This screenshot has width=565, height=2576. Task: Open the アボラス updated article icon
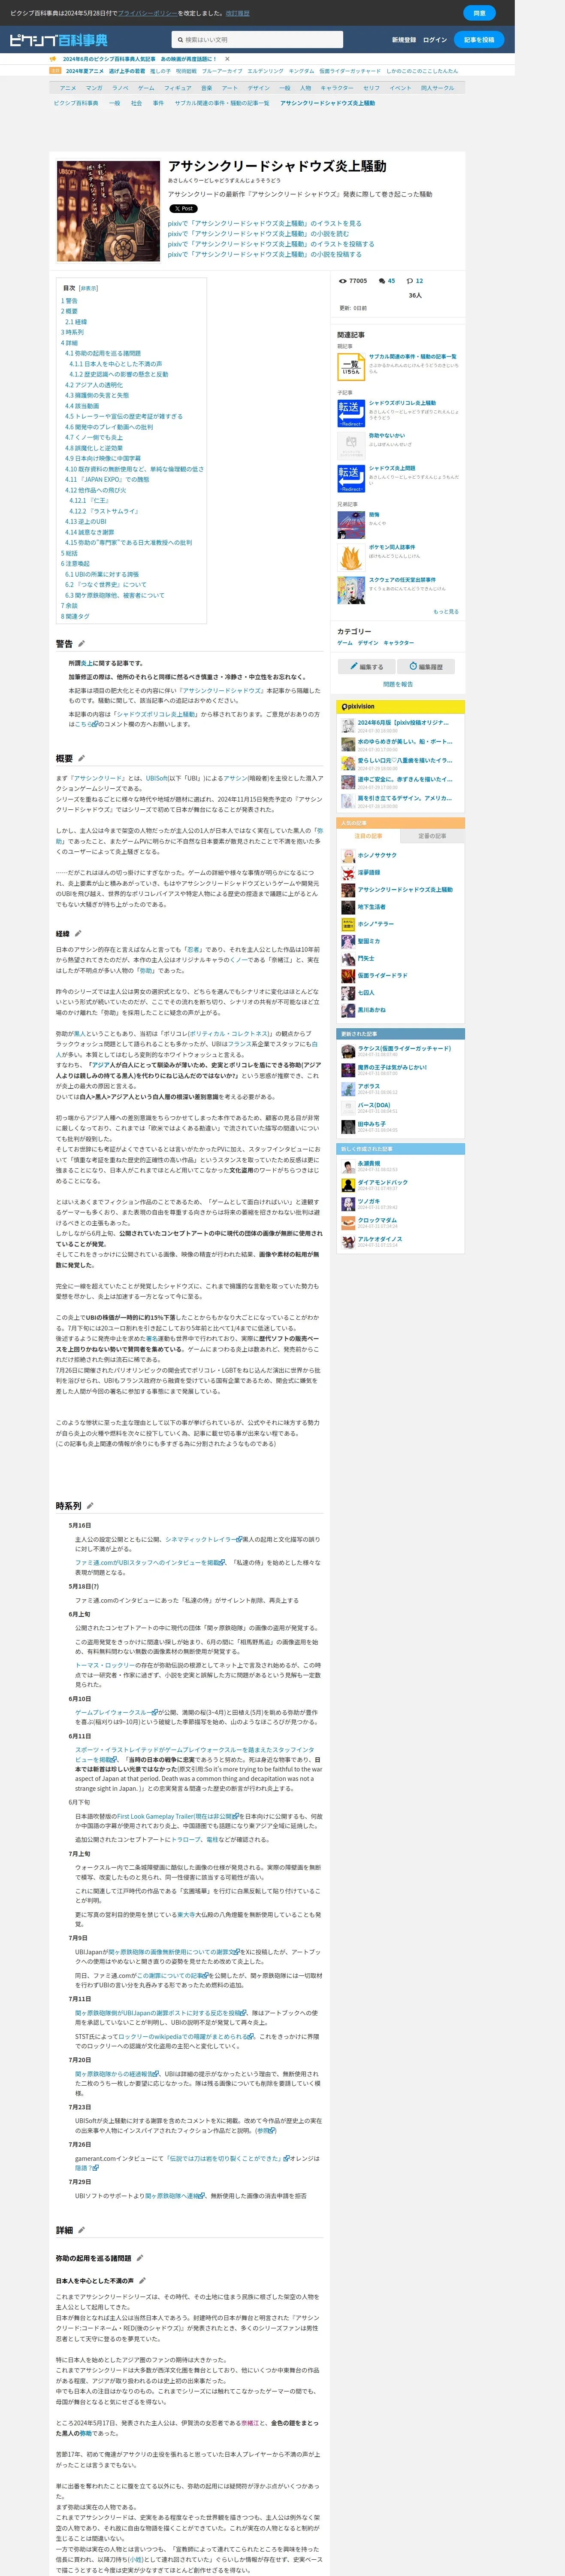348,1089
